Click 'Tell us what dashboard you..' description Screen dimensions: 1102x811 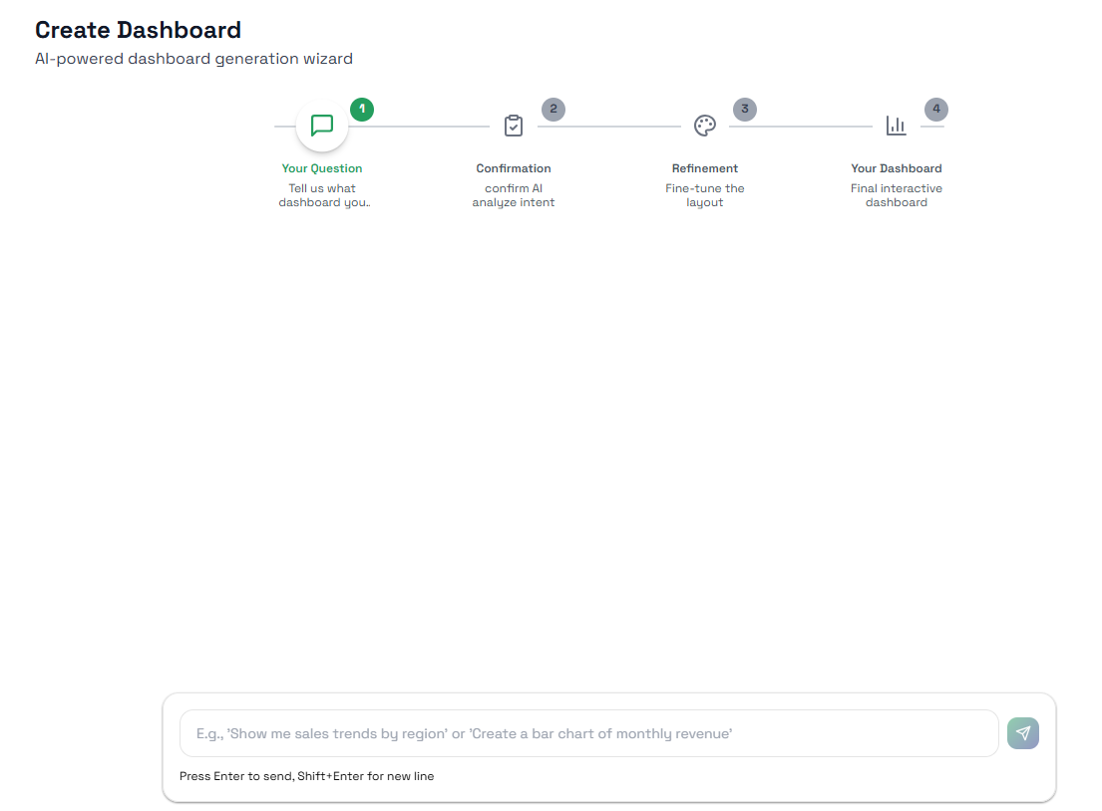[323, 195]
